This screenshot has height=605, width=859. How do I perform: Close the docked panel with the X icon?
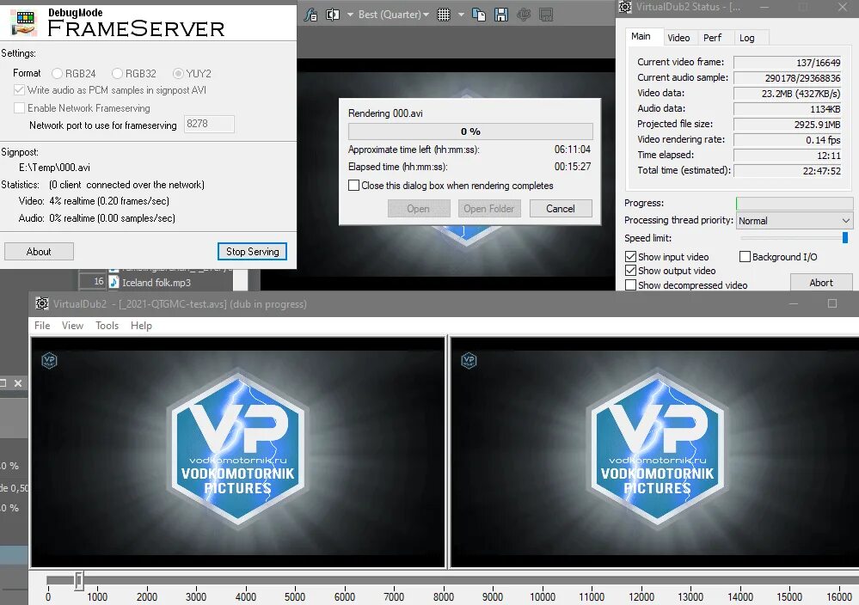[18, 383]
